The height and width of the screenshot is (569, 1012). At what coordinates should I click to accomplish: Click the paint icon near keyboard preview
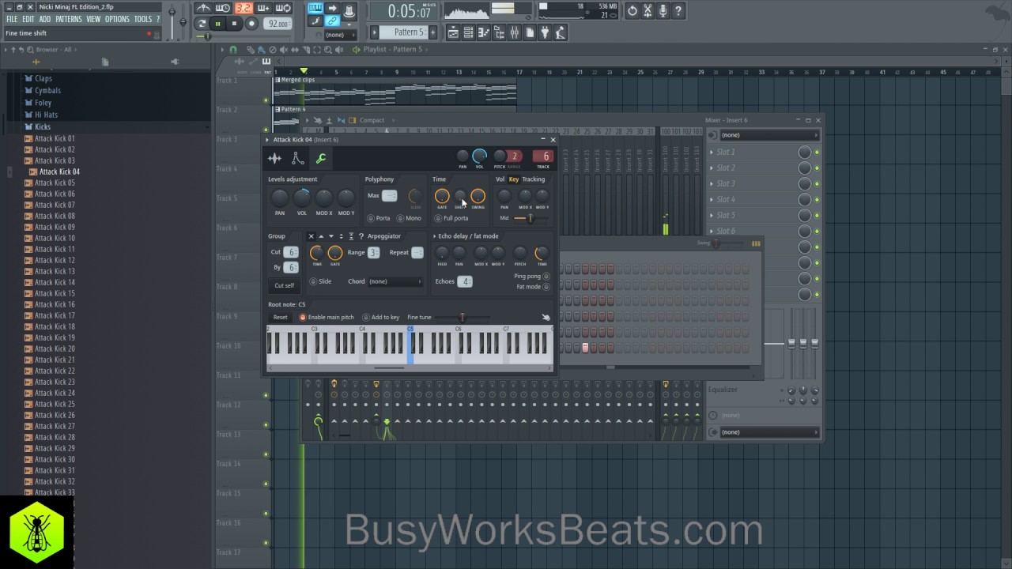[x=546, y=318]
